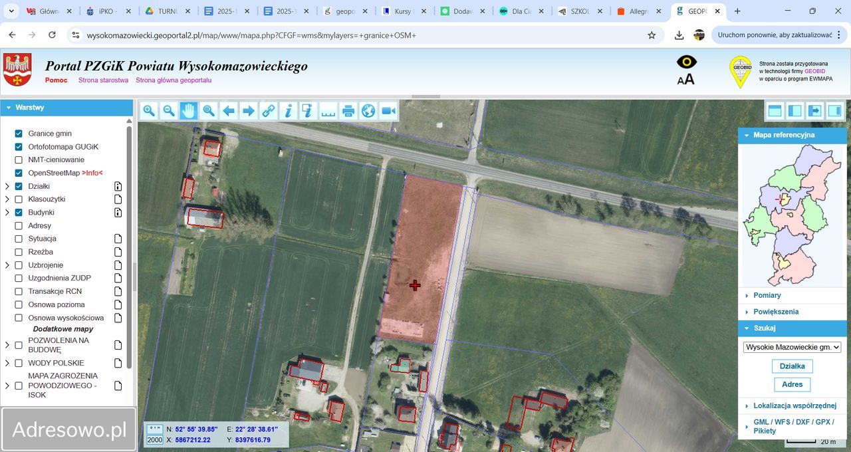Image resolution: width=851 pixels, height=452 pixels.
Task: Select the zoom out magnifier tool
Action: [169, 111]
